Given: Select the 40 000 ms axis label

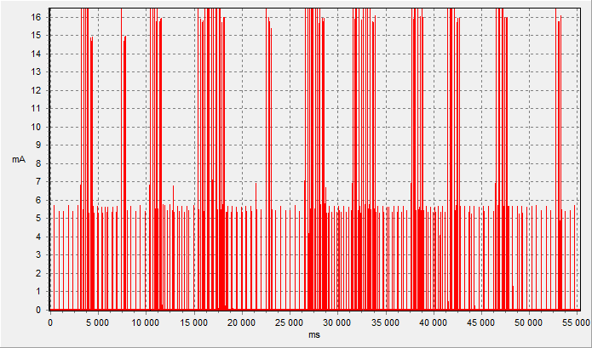Looking at the screenshot, I should [x=434, y=322].
